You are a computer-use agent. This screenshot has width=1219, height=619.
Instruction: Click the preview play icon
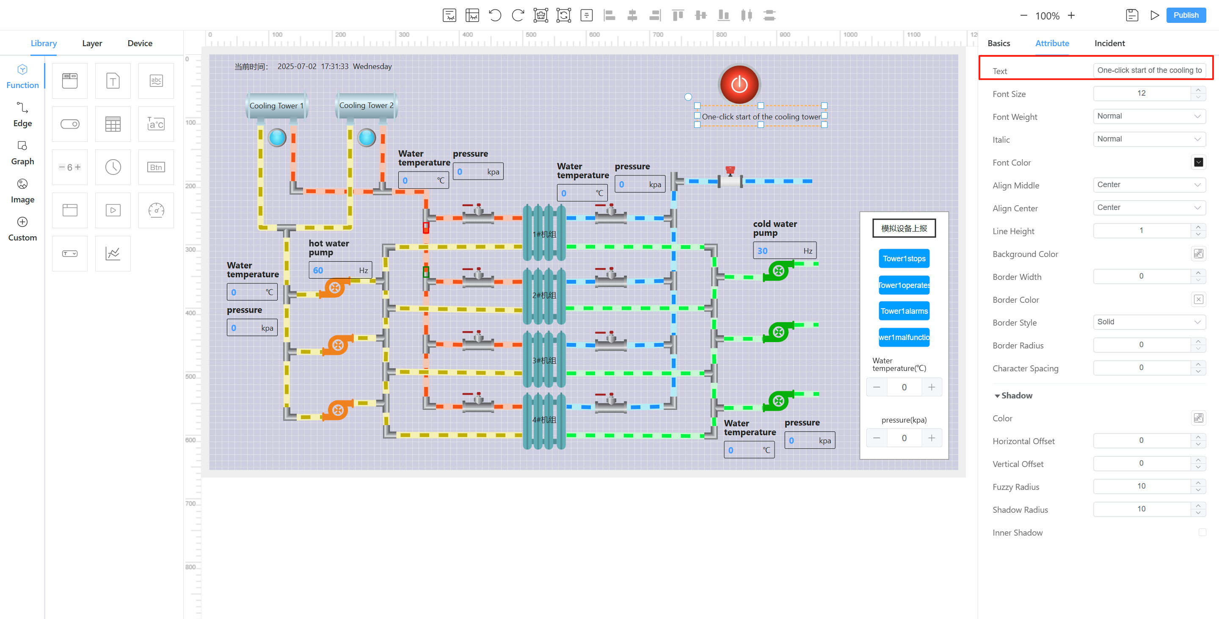[1154, 15]
